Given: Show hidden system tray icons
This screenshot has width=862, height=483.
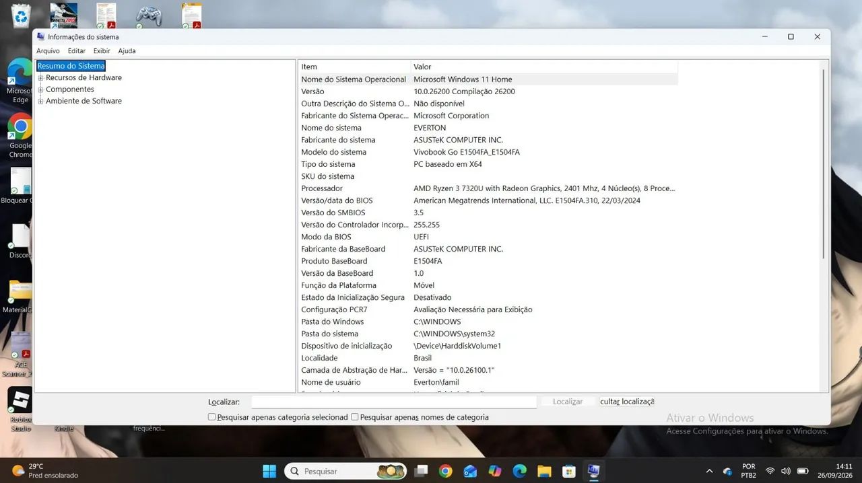Looking at the screenshot, I should (709, 471).
